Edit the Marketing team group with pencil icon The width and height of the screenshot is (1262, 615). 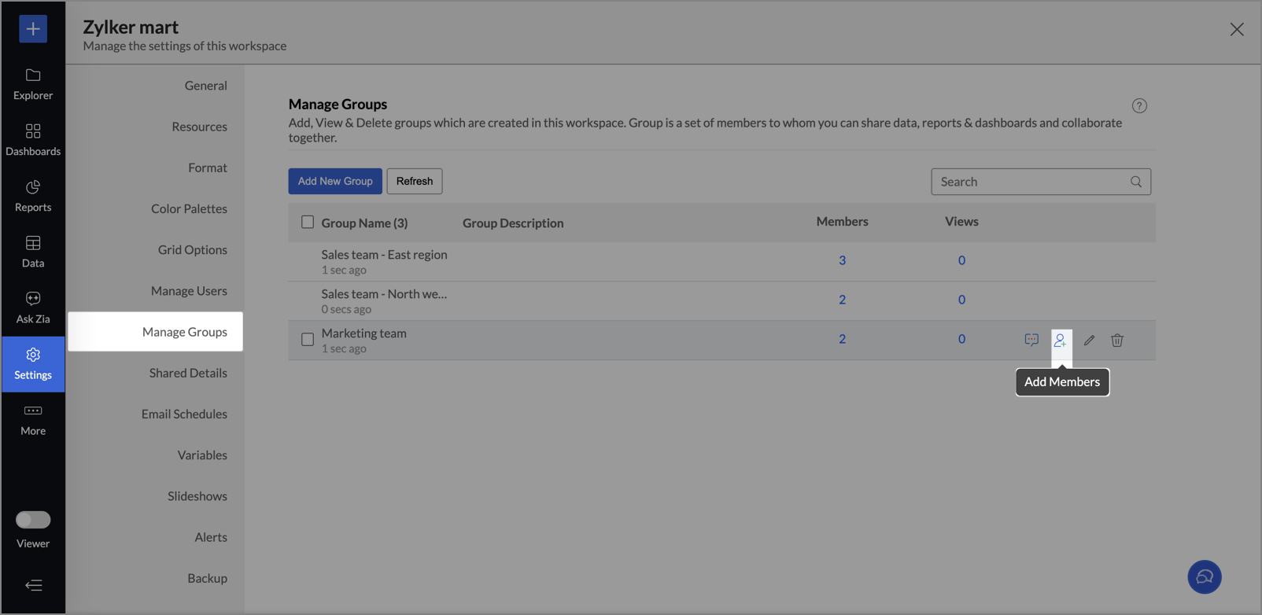pos(1089,341)
